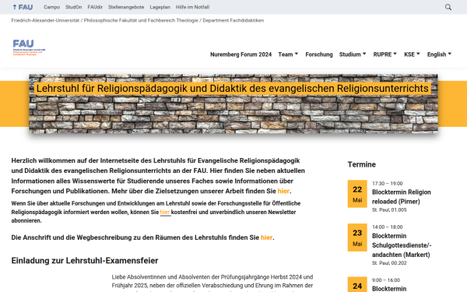The width and height of the screenshot is (467, 292).
Task: Expand the KSE menu
Action: click(x=412, y=55)
